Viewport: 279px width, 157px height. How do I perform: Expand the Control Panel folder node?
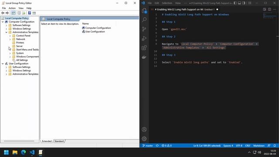tap(10, 36)
